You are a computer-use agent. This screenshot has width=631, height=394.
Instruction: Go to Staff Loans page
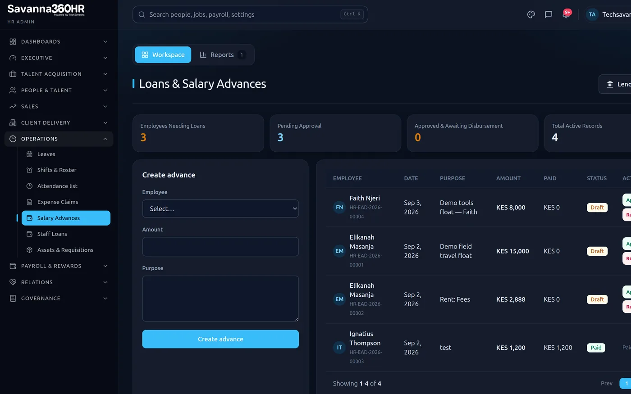tap(66, 234)
